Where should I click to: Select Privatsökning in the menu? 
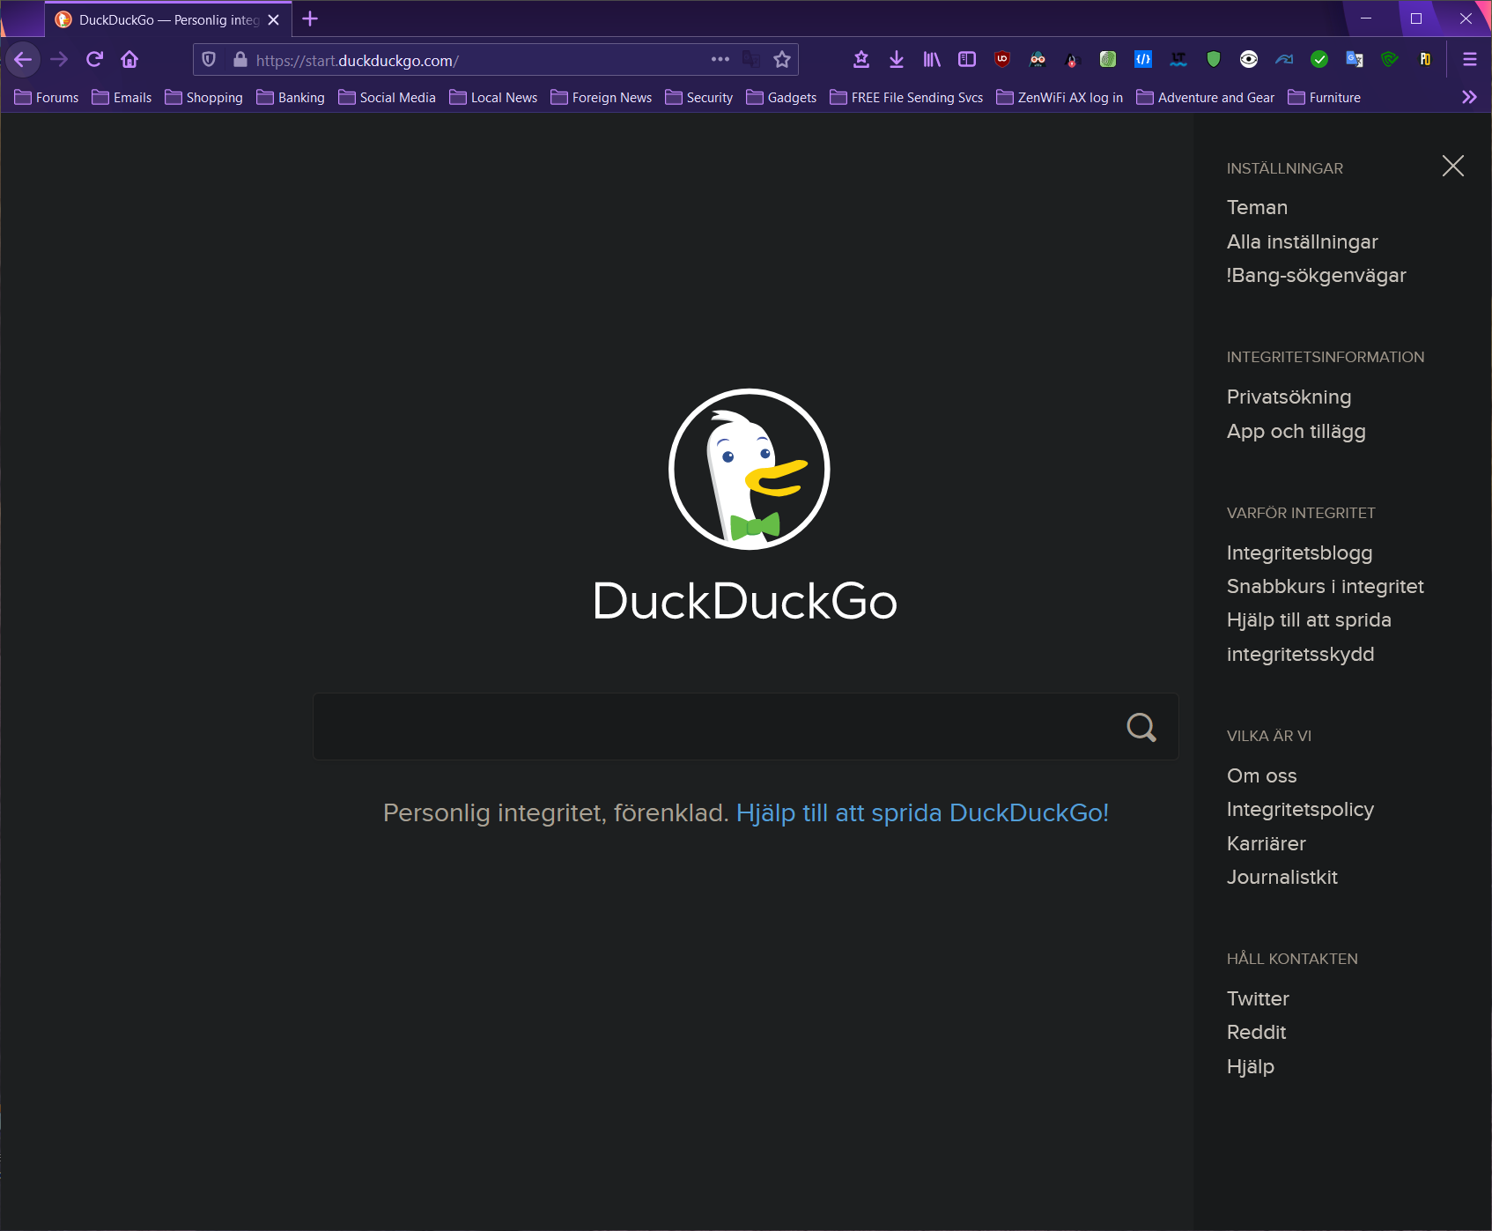click(1289, 397)
